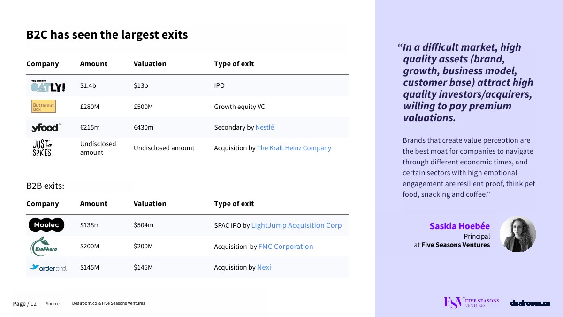Click the Just Spices logo
The width and height of the screenshot is (563, 317).
tap(42, 148)
